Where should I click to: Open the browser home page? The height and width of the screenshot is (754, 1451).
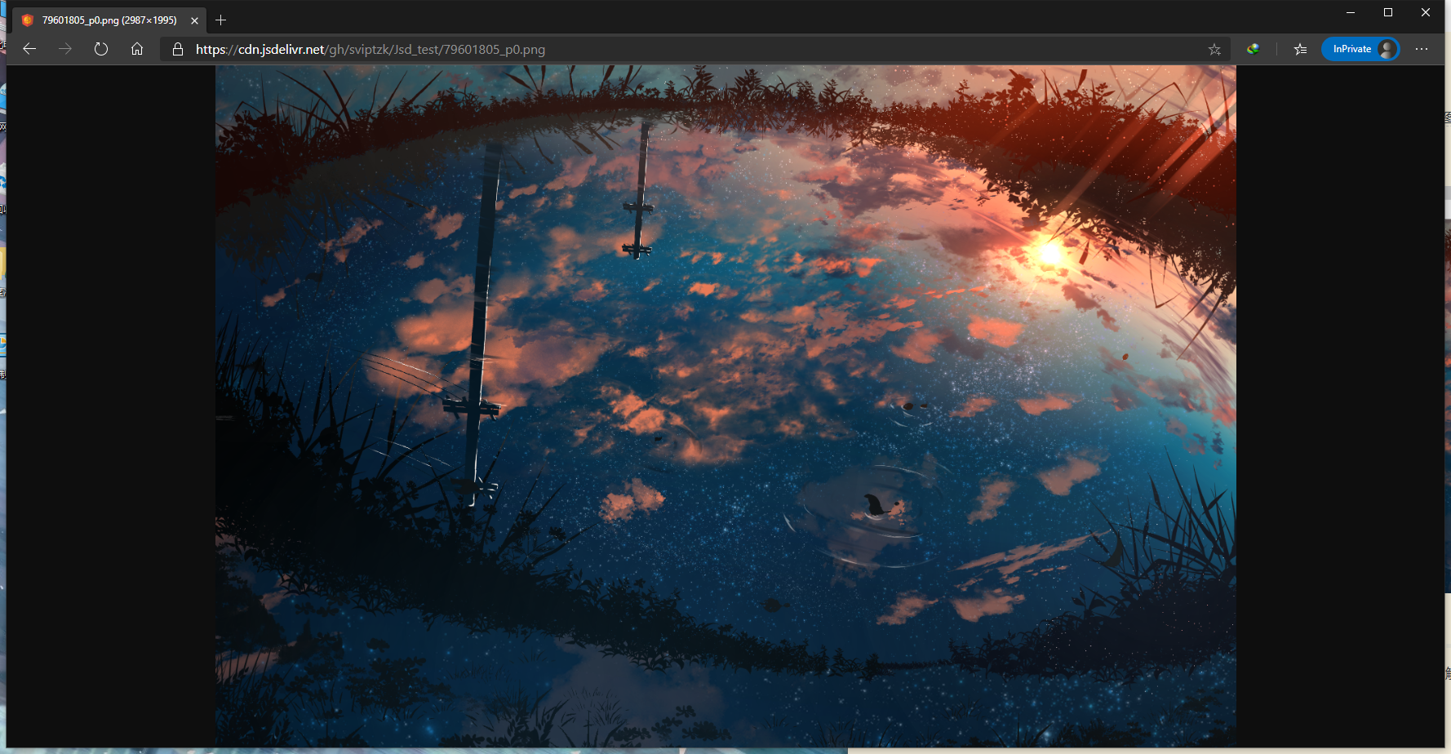click(137, 49)
